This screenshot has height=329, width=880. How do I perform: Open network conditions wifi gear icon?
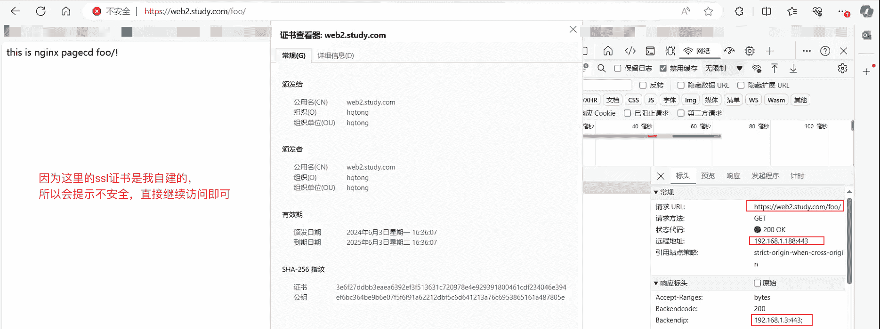757,69
